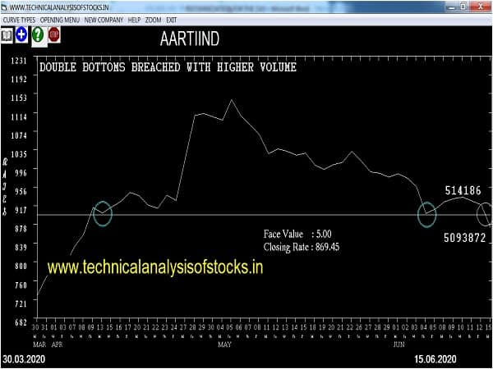Viewport: 493px width, 369px height.
Task: Click the volume label 5093872
Action: pyautogui.click(x=465, y=239)
